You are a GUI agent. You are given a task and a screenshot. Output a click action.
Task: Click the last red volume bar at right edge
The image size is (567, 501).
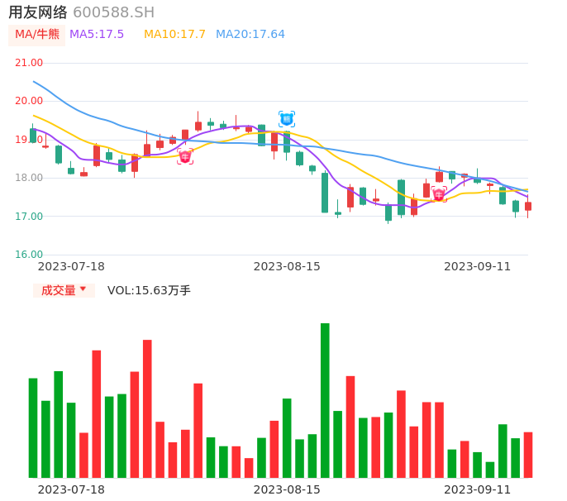pos(528,455)
